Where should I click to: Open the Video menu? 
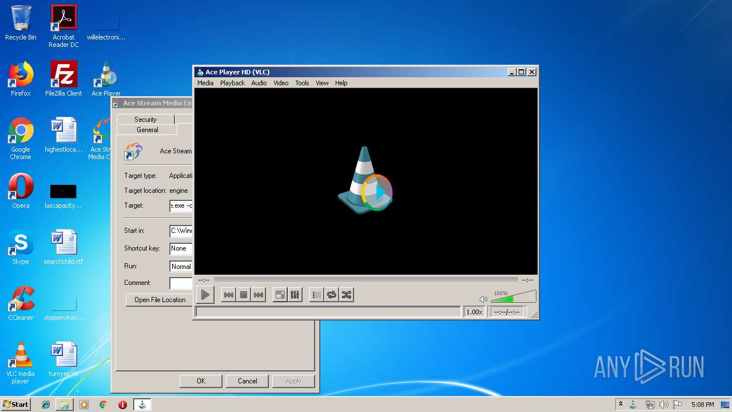281,83
